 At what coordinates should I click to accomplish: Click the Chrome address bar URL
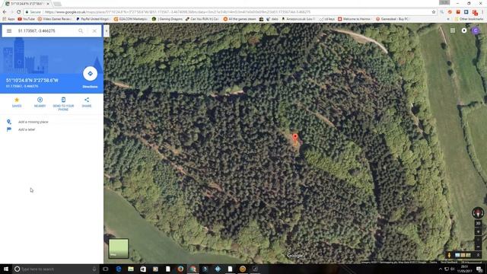click(x=177, y=12)
